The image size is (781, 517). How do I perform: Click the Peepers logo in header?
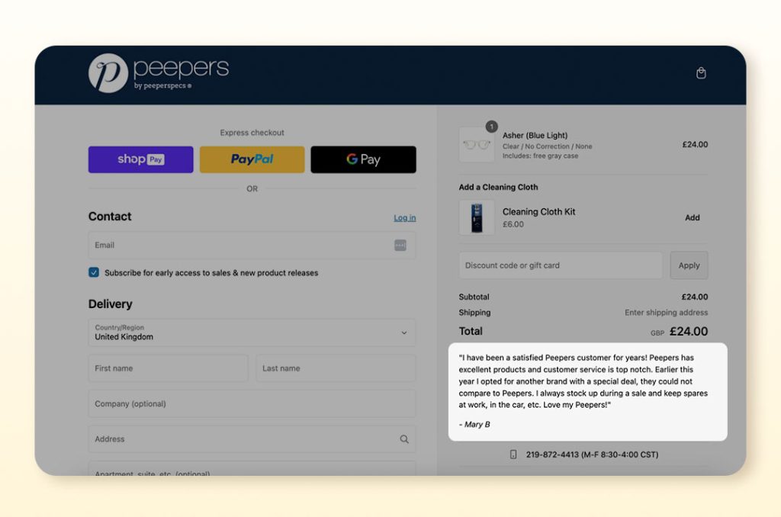tap(158, 74)
